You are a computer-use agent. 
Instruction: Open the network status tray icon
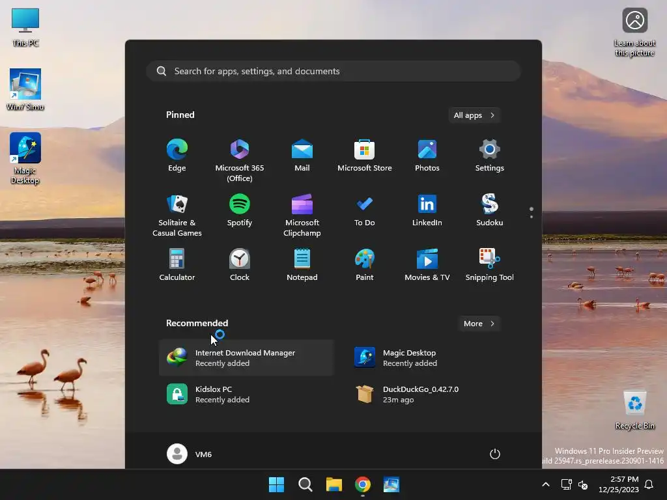point(566,484)
